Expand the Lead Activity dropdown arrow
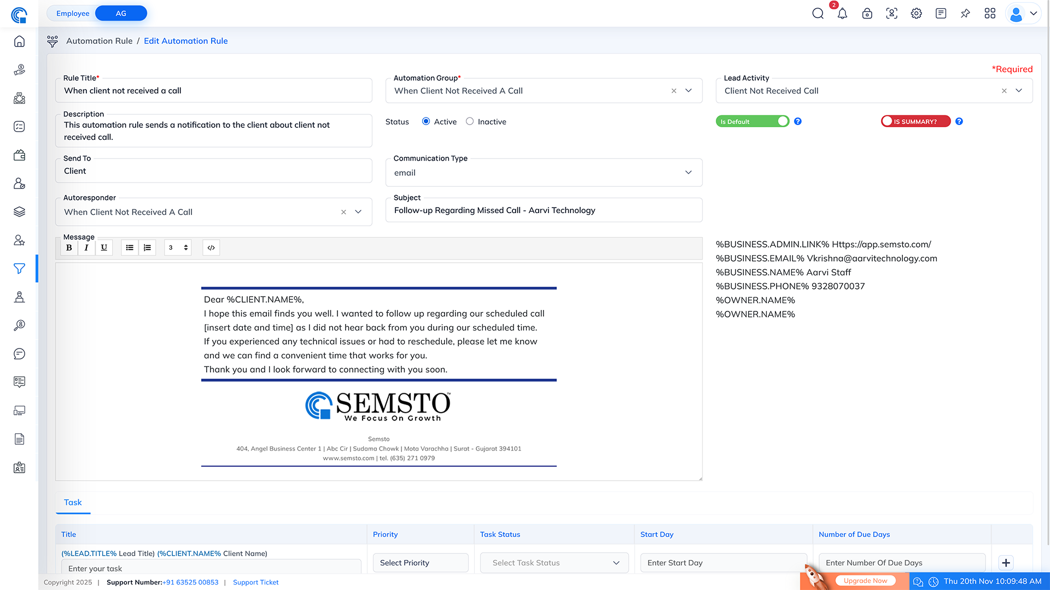Image resolution: width=1050 pixels, height=590 pixels. 1019,91
